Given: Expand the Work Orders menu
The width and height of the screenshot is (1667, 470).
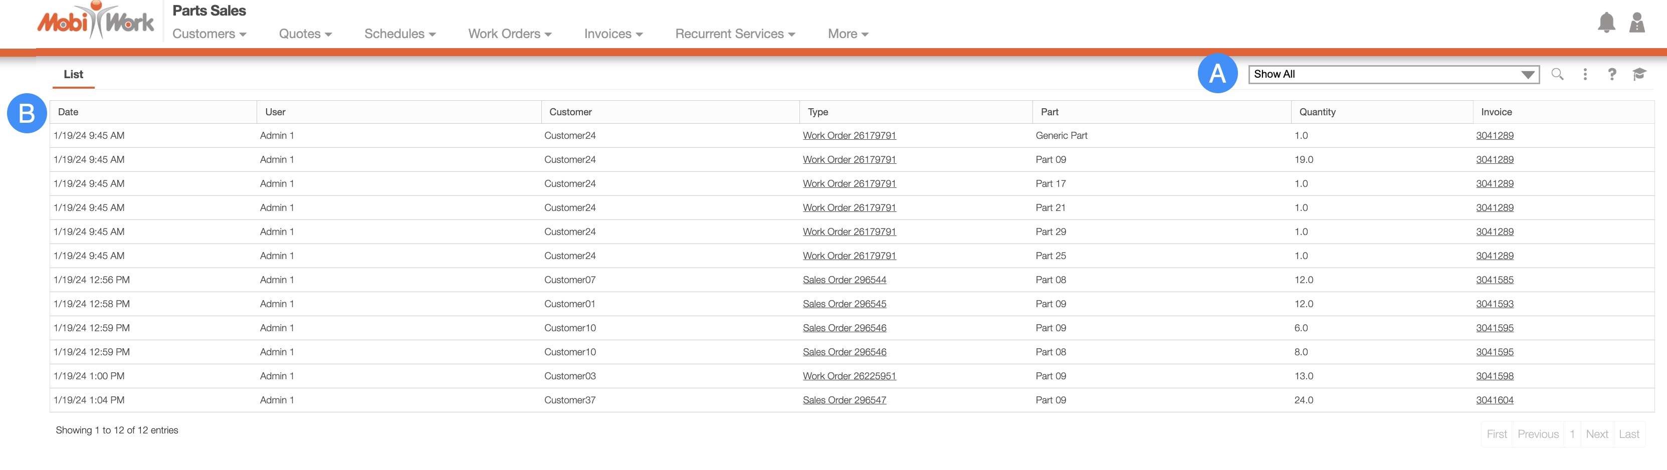Looking at the screenshot, I should (x=509, y=34).
